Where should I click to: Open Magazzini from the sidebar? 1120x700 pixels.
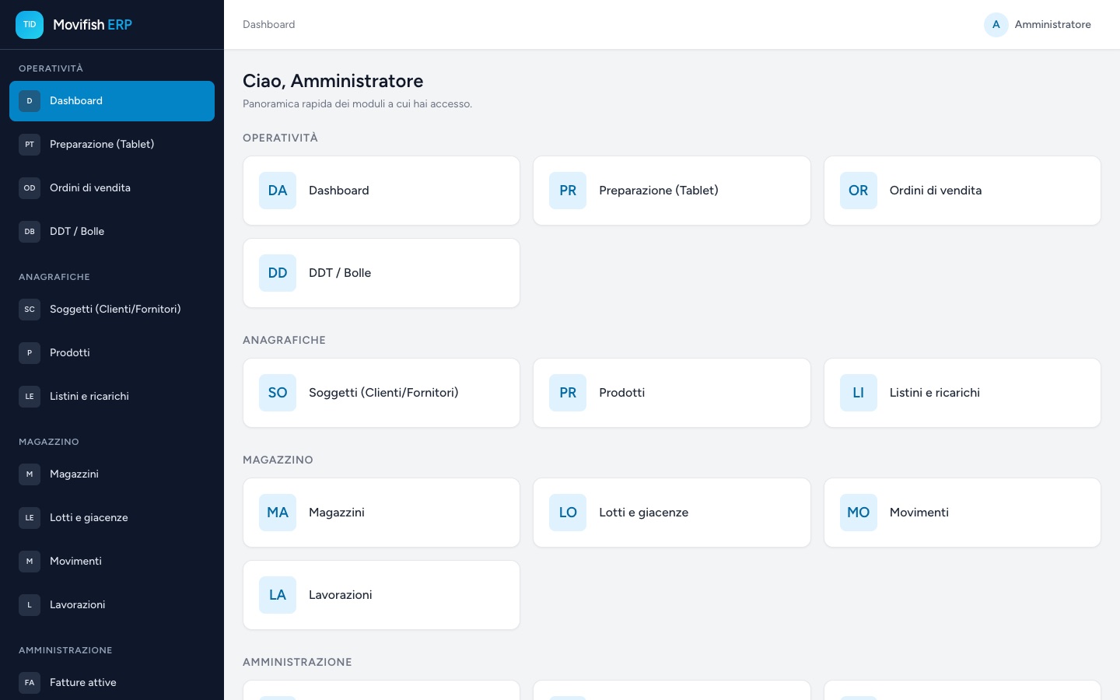click(x=112, y=474)
